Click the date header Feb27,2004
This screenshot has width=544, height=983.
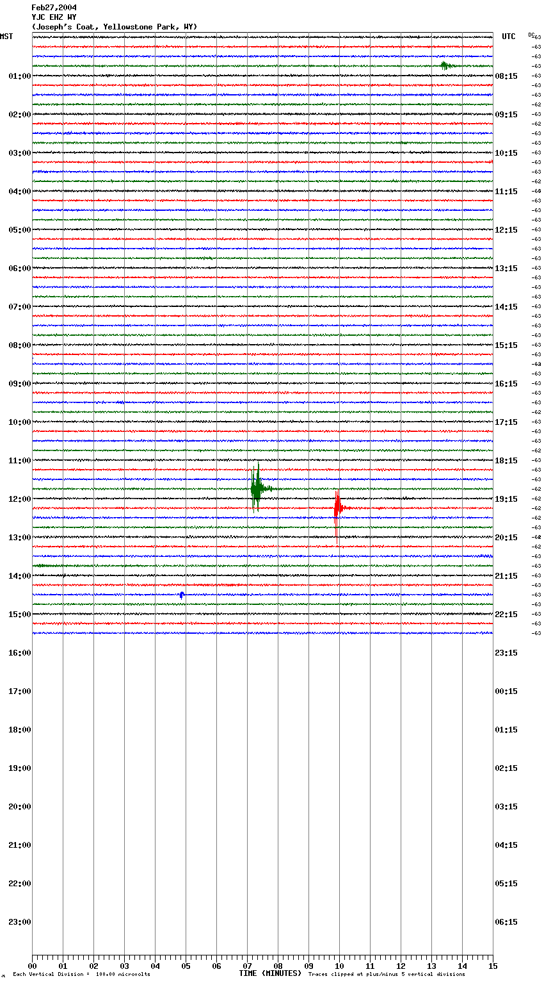(54, 8)
